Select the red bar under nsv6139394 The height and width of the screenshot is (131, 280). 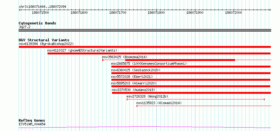[145, 47]
